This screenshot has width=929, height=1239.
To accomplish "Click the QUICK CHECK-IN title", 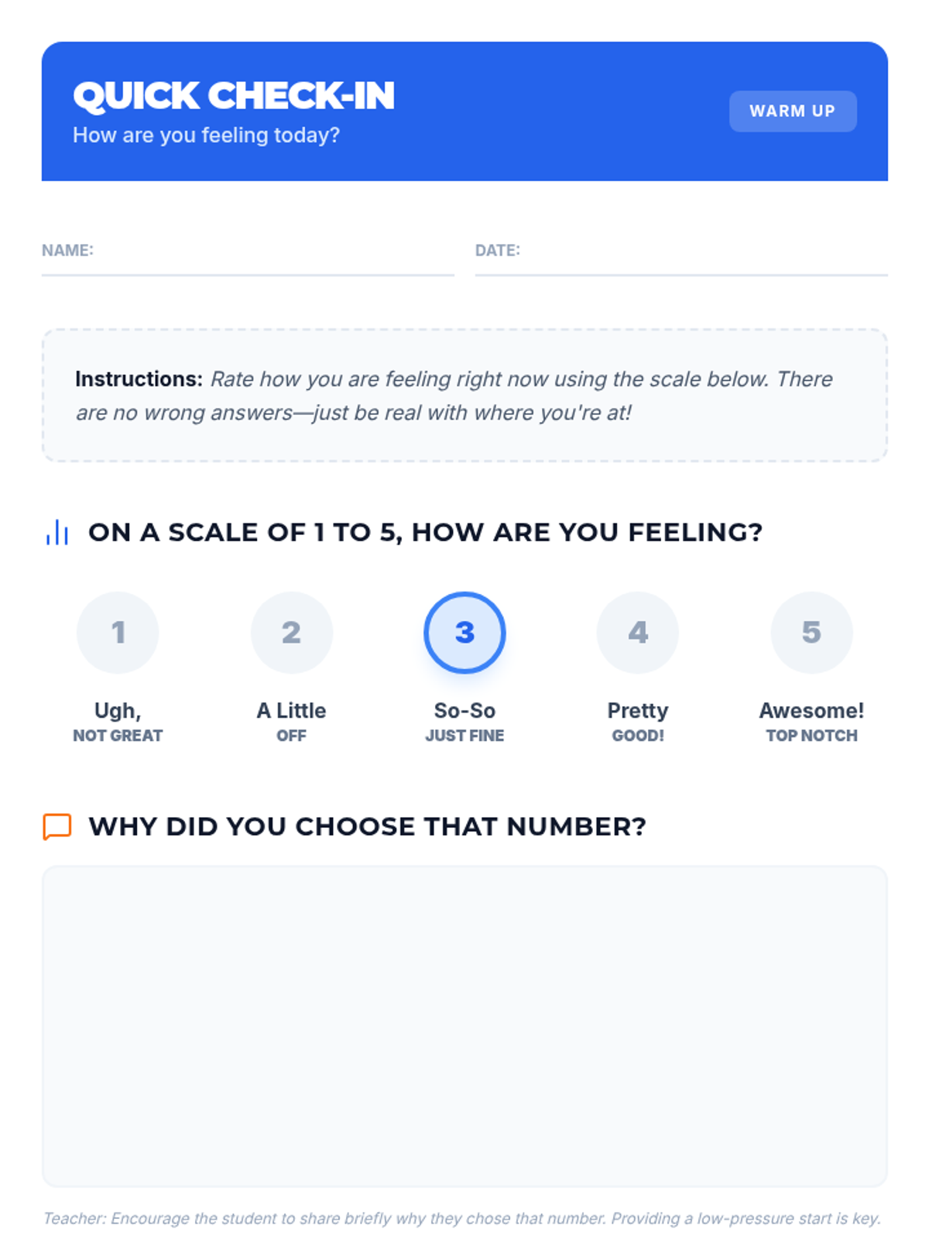I will (234, 96).
